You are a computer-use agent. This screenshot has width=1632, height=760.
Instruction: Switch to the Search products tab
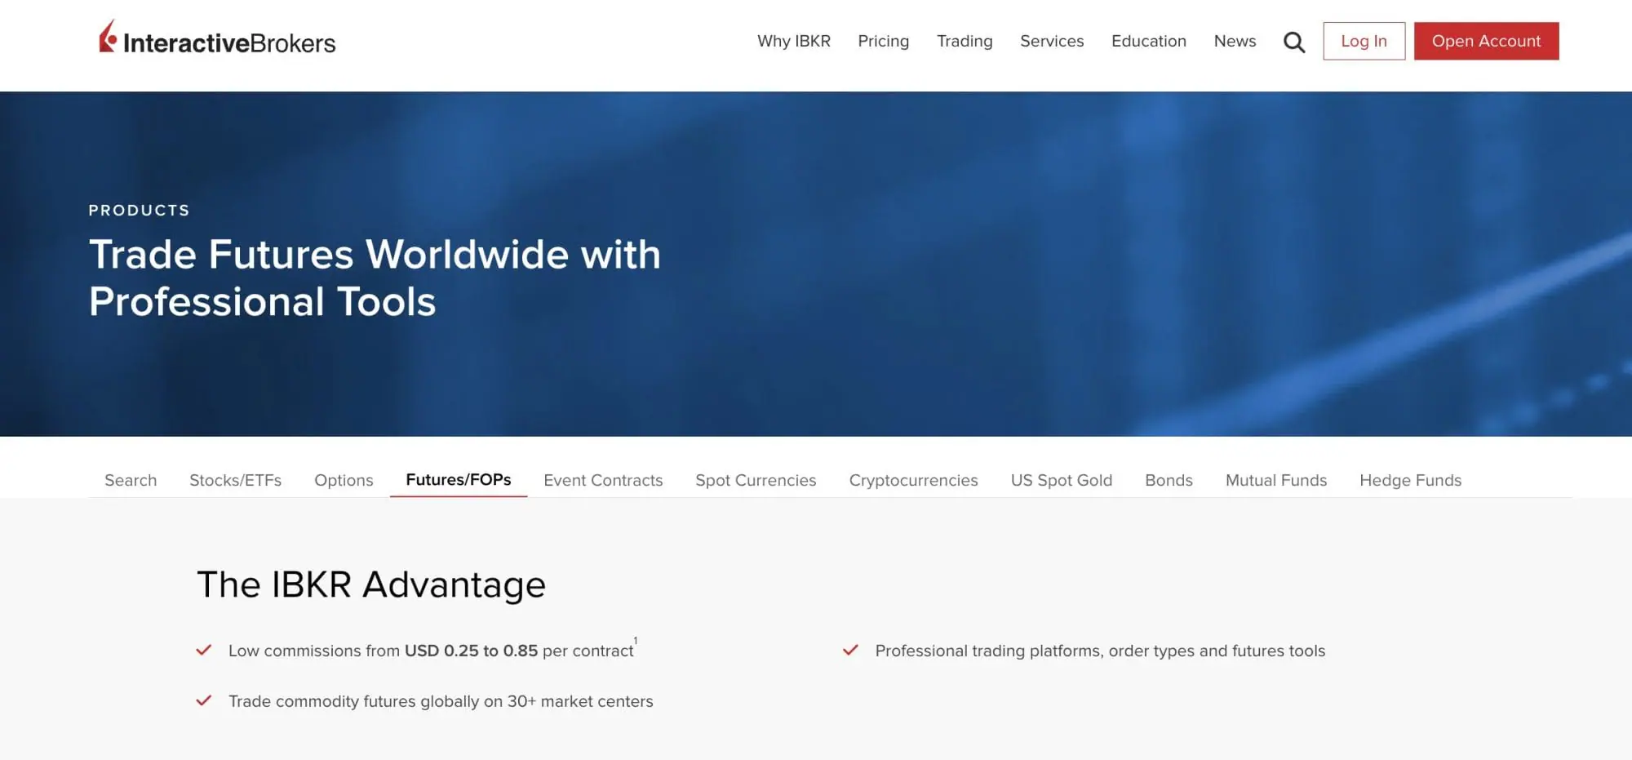point(131,480)
